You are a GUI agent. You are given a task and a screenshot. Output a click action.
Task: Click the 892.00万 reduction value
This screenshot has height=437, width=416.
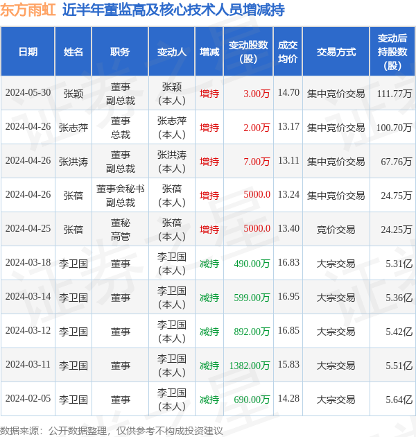252,332
